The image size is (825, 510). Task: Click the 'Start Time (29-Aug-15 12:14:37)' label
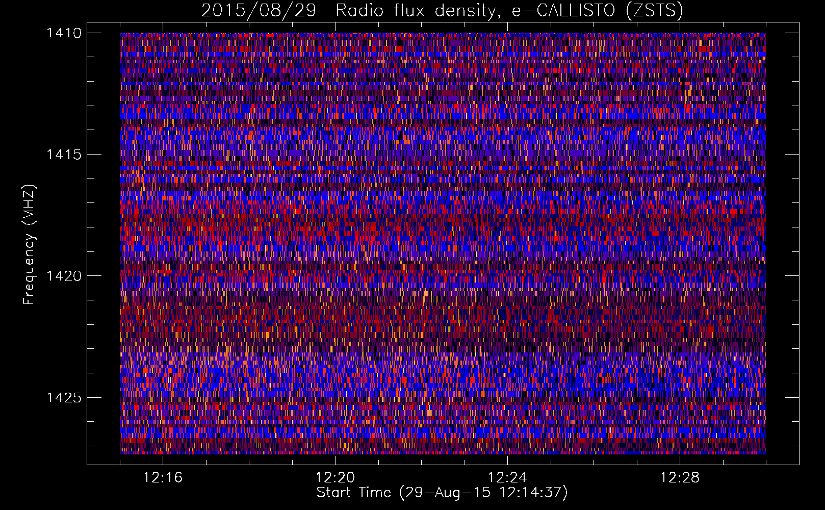(x=442, y=493)
